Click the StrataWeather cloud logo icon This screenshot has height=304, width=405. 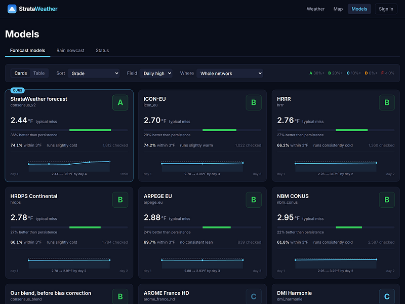point(12,9)
